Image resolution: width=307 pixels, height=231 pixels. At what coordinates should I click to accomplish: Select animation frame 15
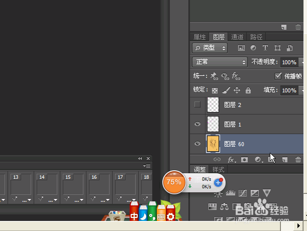point(73,184)
